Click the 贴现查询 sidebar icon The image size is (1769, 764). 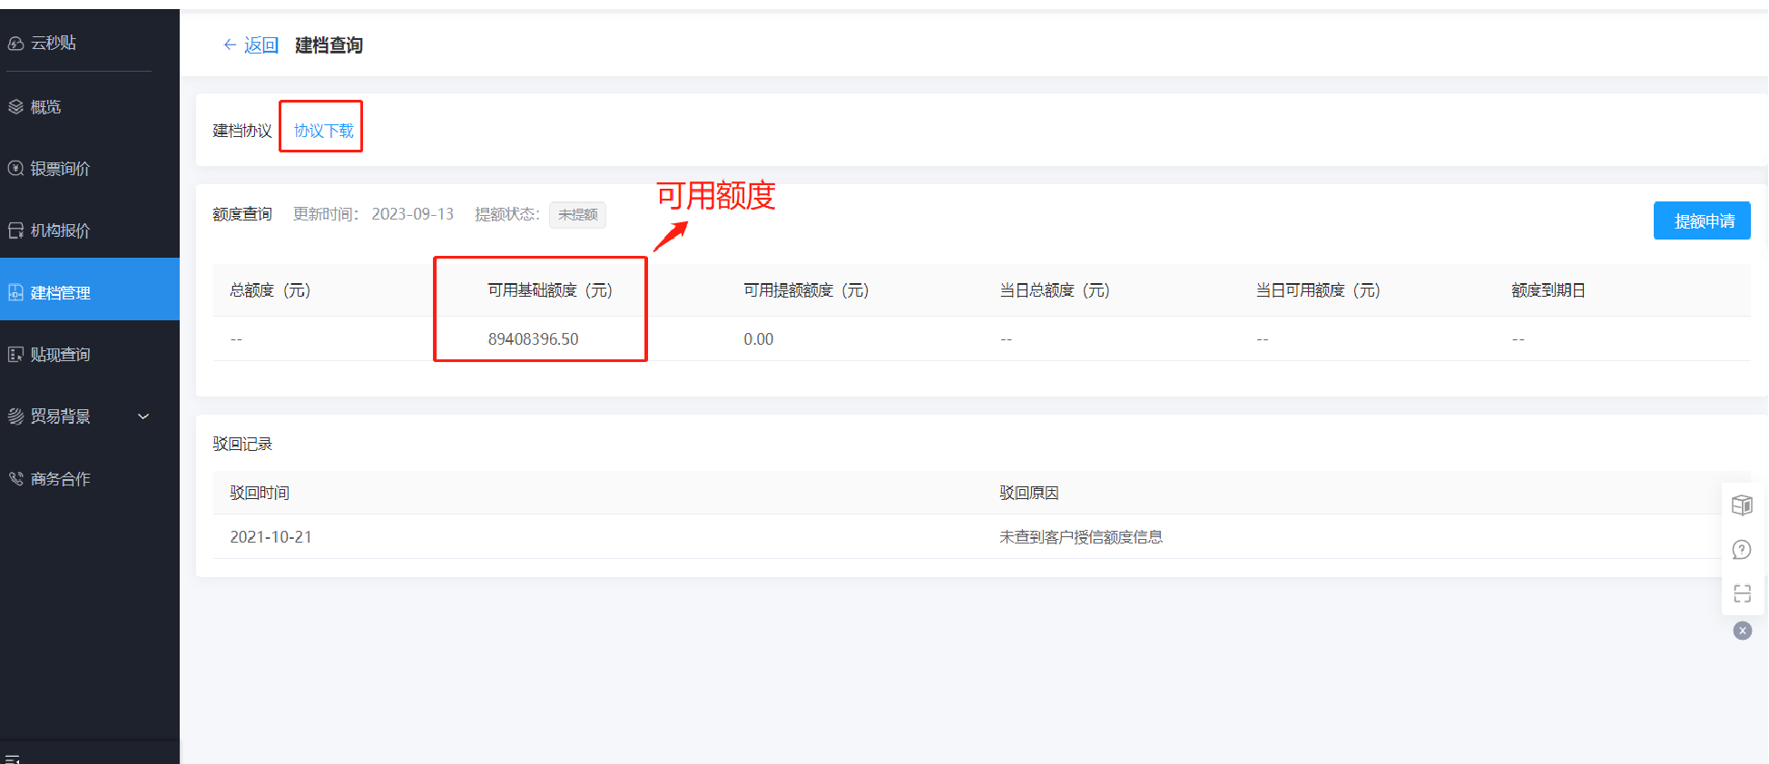pyautogui.click(x=15, y=355)
